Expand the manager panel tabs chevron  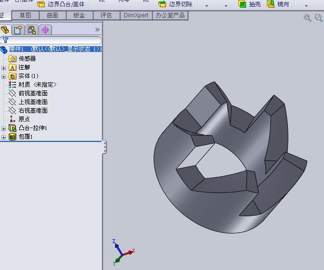(x=97, y=30)
